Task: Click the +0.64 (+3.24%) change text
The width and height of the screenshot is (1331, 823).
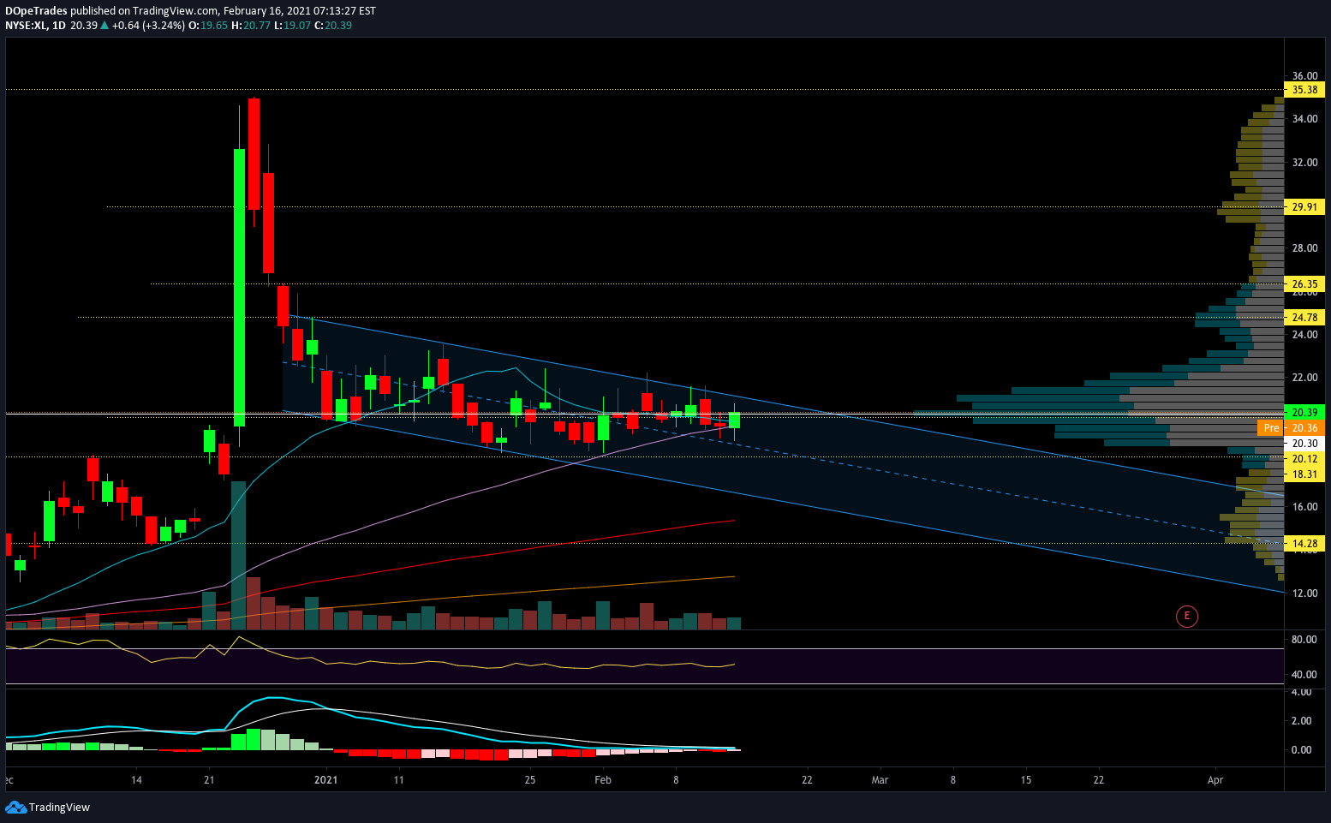Action: (x=149, y=26)
